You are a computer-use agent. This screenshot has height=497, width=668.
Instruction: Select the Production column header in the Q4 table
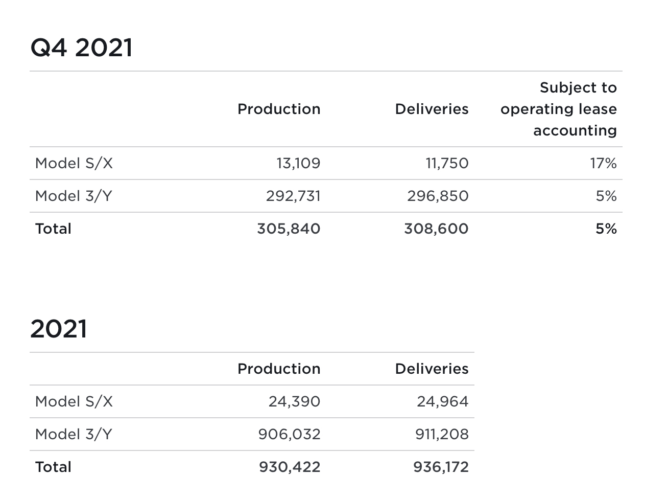point(279,109)
